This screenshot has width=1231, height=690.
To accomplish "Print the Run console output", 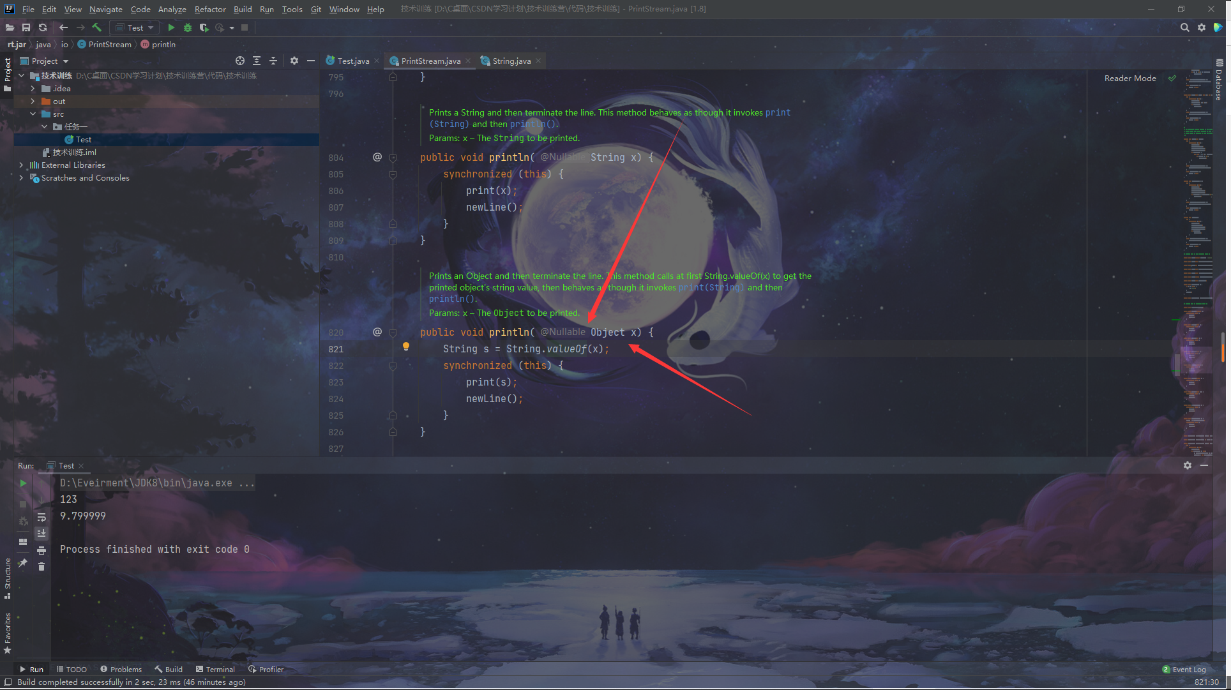I will [42, 550].
